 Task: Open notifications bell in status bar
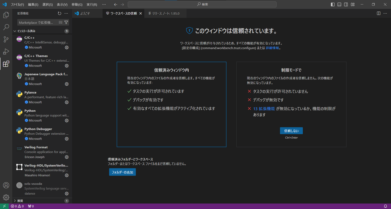[x=385, y=206]
